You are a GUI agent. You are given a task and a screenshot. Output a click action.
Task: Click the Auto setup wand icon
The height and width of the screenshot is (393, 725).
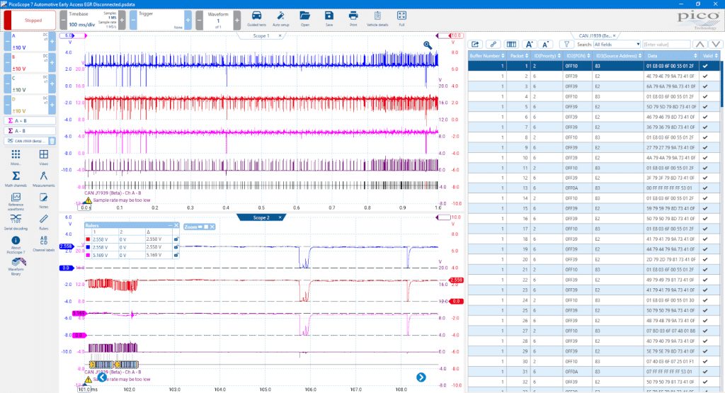(280, 16)
